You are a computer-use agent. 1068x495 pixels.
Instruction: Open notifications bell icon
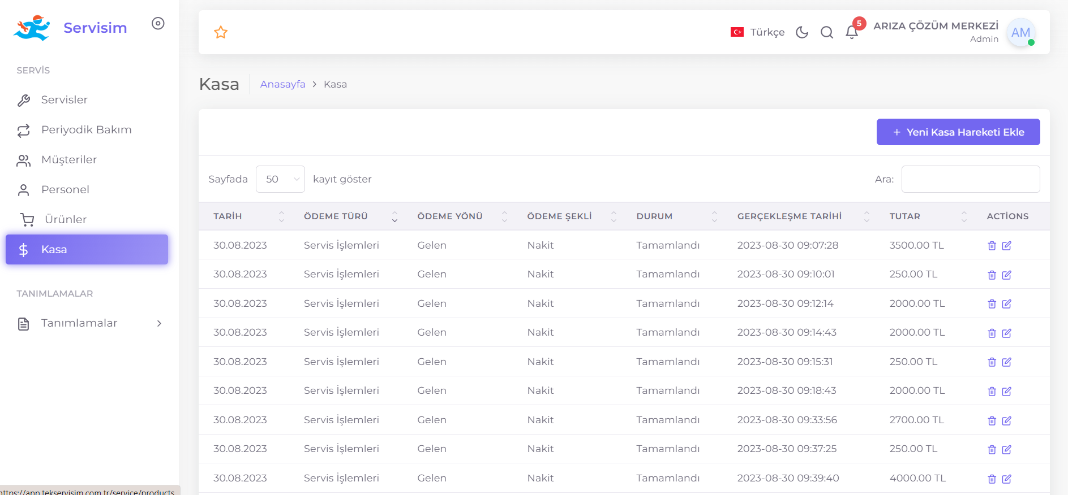pos(852,32)
